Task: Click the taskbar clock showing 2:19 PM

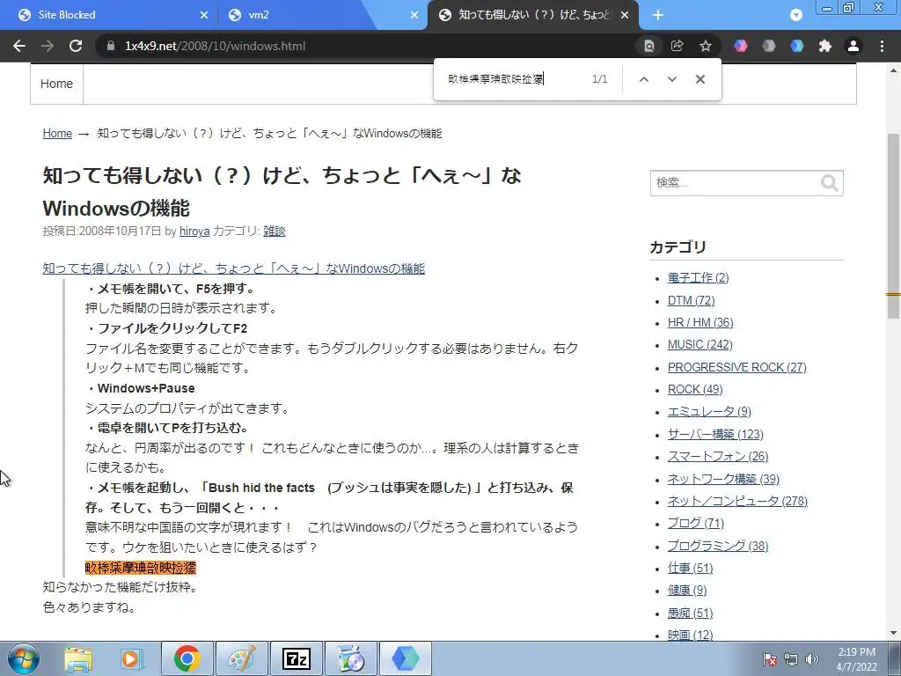Action: pyautogui.click(x=856, y=659)
